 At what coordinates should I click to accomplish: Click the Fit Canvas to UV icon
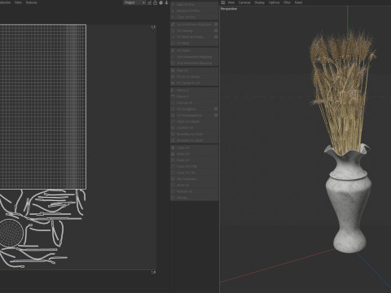coord(173,83)
